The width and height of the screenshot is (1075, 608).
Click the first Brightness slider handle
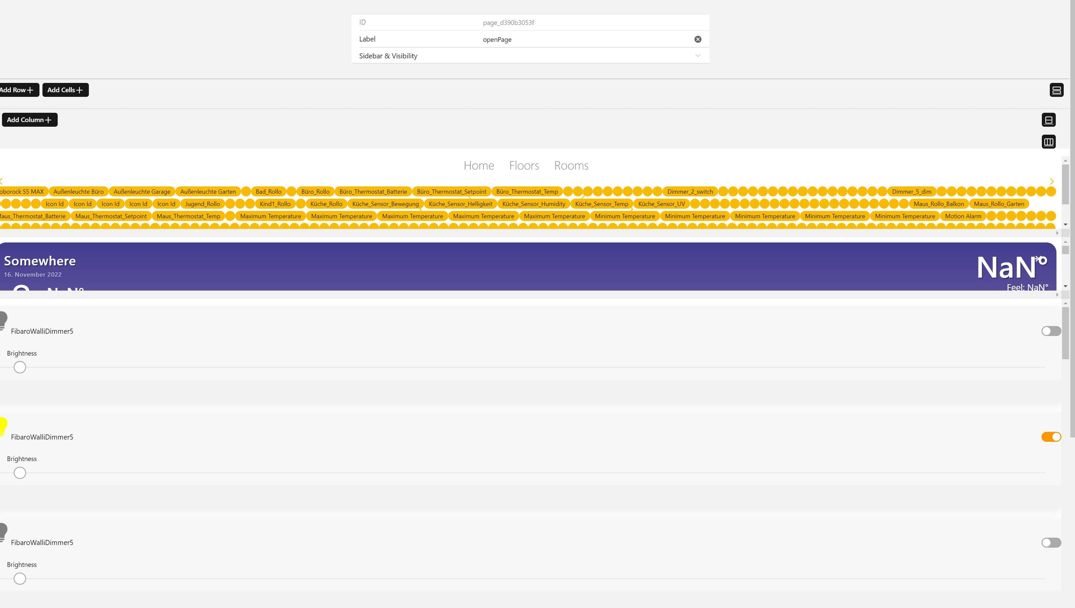(20, 367)
